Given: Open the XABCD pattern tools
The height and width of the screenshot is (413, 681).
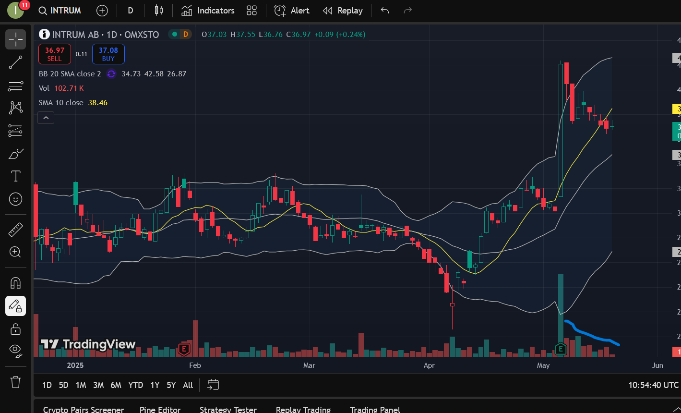Looking at the screenshot, I should 16,108.
